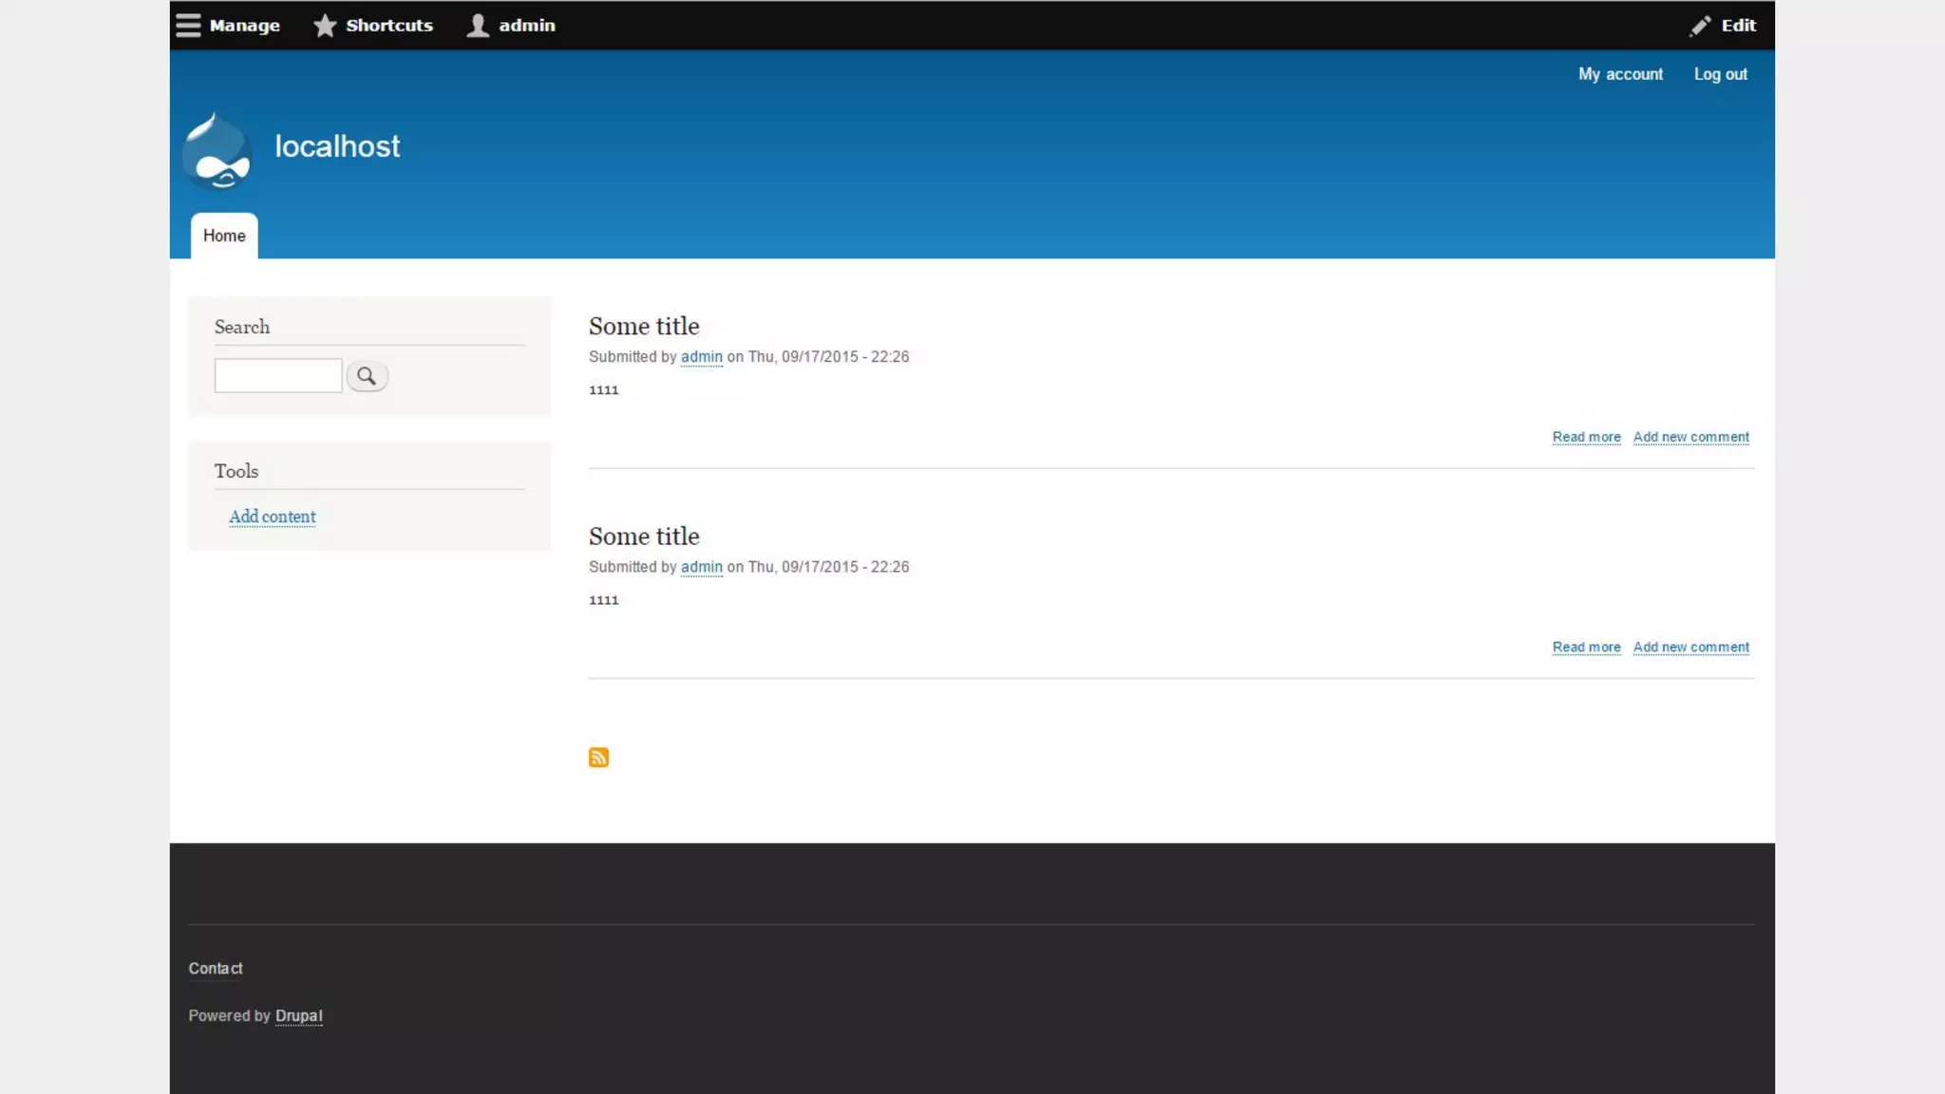1945x1094 pixels.
Task: Click the Edit pencil icon
Action: point(1700,26)
